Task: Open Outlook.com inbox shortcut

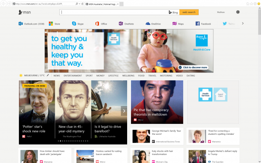Action: click(x=32, y=24)
